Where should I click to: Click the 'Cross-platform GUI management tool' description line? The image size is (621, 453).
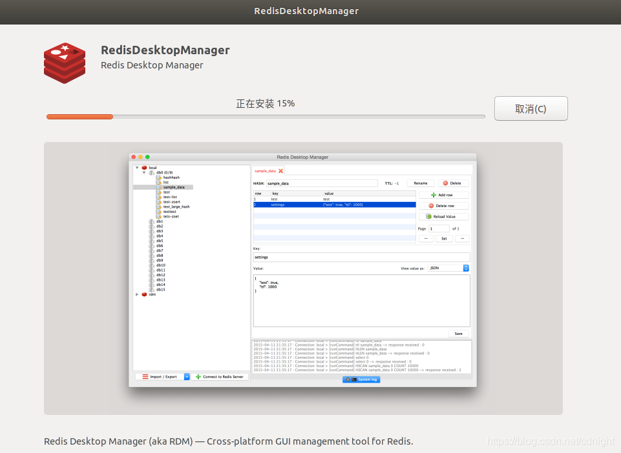pos(229,441)
